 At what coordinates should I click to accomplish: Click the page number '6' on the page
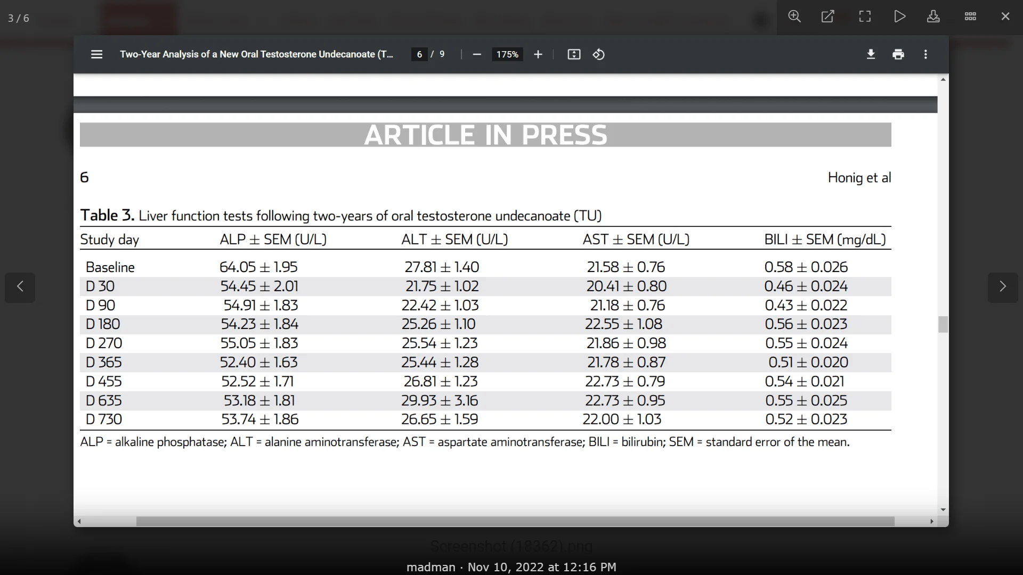[x=84, y=178]
